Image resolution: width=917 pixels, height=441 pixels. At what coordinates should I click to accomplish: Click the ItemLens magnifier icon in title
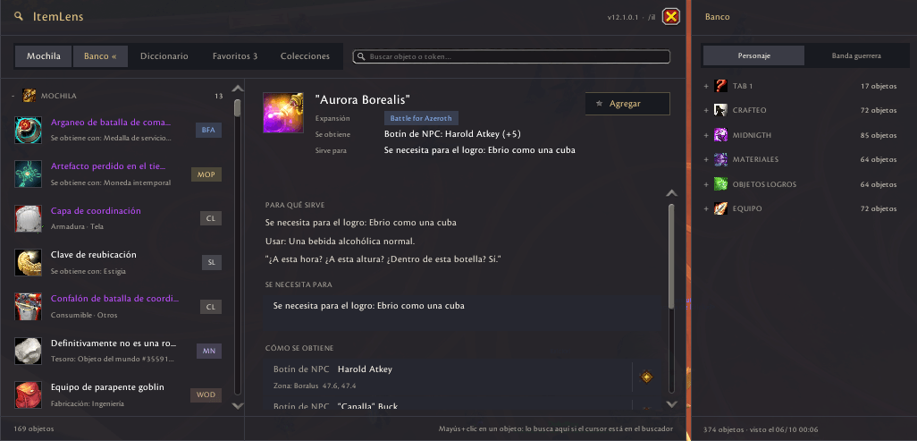click(20, 16)
